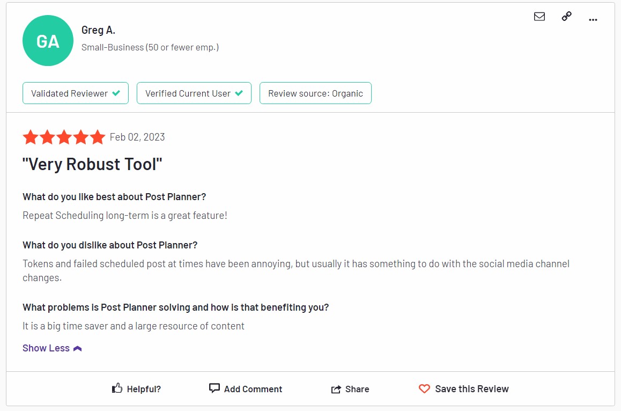Click the checkmark on Verified Current User badge
The height and width of the screenshot is (411, 621).
pyautogui.click(x=239, y=92)
